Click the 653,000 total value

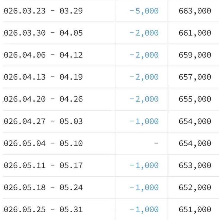(x=195, y=166)
